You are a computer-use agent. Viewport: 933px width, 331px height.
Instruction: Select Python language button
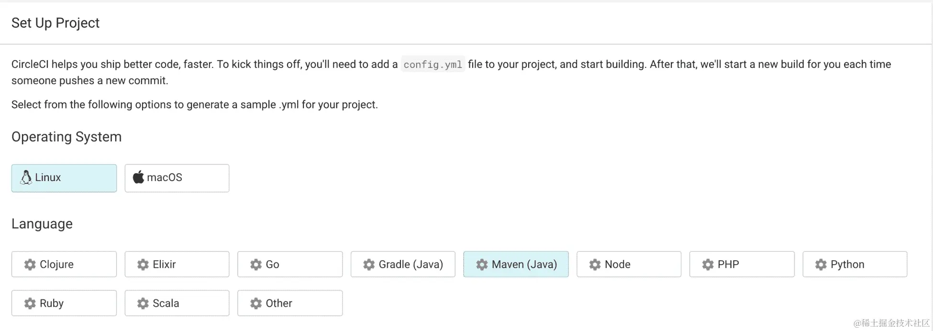(x=855, y=264)
